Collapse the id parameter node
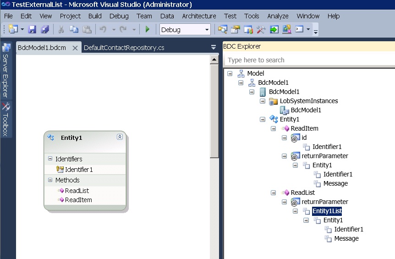395x259 pixels. point(284,138)
